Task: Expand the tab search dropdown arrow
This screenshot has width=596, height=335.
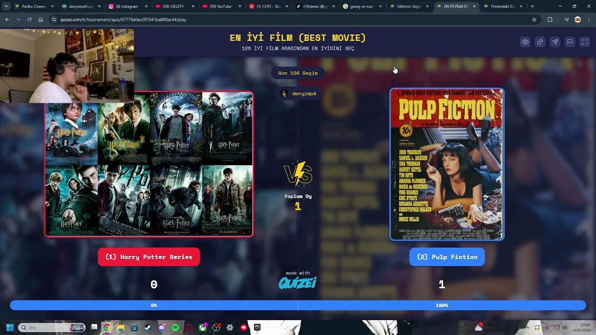Action: 6,7
